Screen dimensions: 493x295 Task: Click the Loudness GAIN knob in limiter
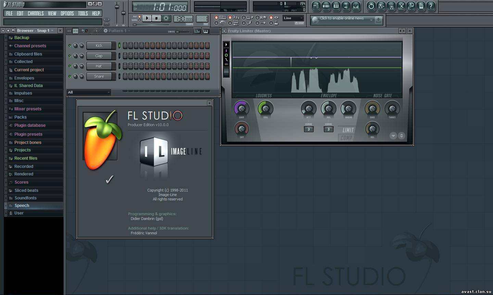(x=242, y=109)
